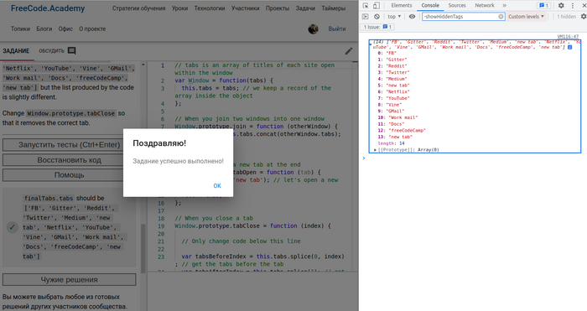Open the Custom levels dropdown

pos(526,17)
